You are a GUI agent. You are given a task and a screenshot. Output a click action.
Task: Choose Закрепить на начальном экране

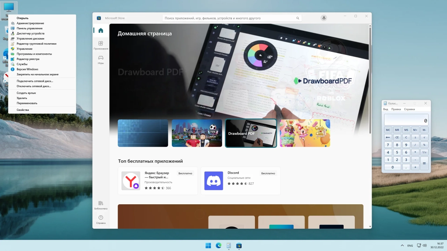(x=42, y=74)
